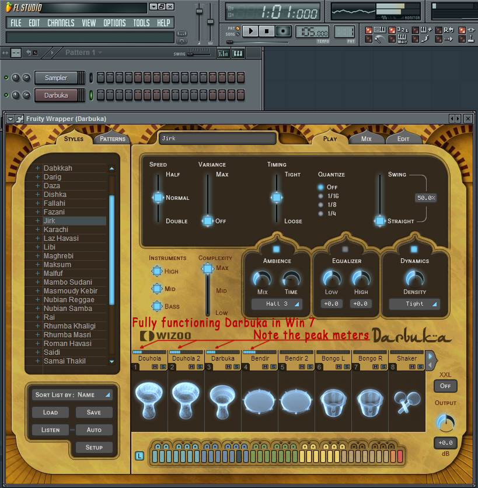Screen dimensions: 478x488
Task: Click the Speed slider handle at Normal
Action: pyautogui.click(x=158, y=198)
